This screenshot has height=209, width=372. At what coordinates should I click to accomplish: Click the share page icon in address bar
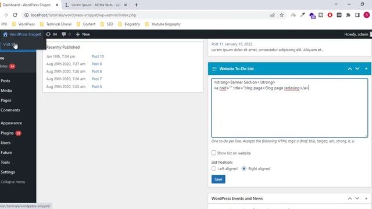point(273,15)
